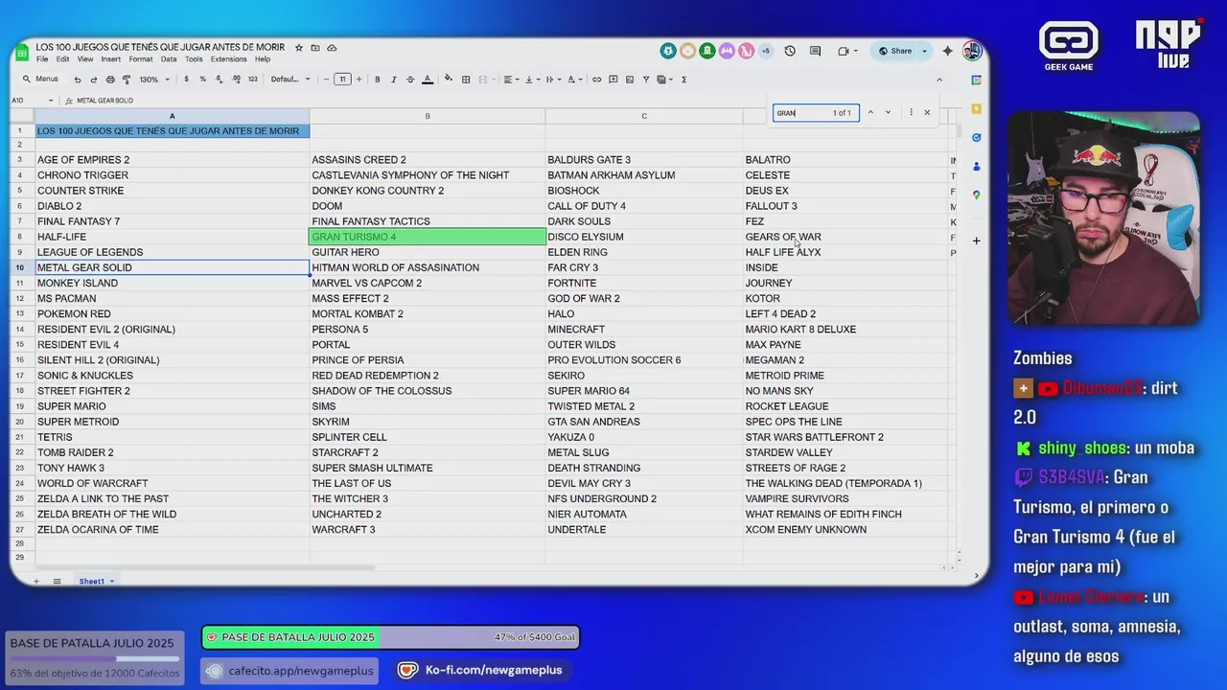Go to previous find match

[870, 113]
